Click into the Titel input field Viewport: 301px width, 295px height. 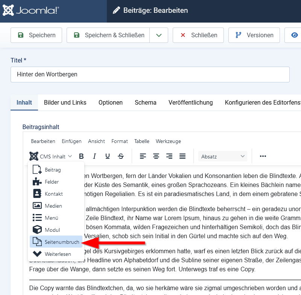[150, 75]
